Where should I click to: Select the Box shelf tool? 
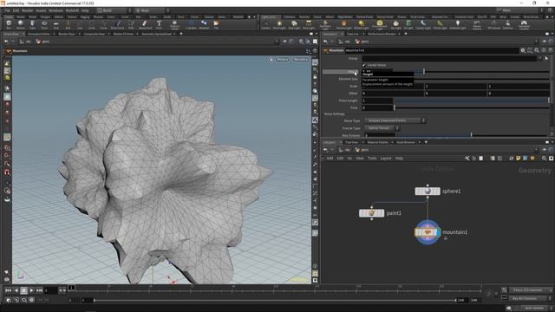[x=9, y=25]
